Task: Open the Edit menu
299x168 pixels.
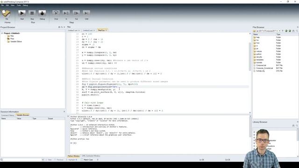Action: pos(7,5)
